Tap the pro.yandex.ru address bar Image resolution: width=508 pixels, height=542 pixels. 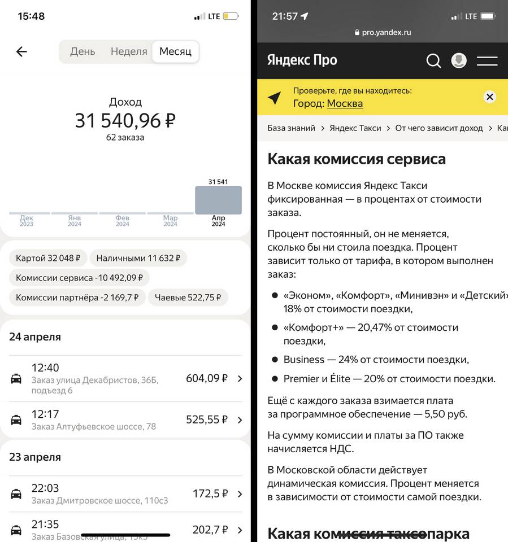point(383,32)
